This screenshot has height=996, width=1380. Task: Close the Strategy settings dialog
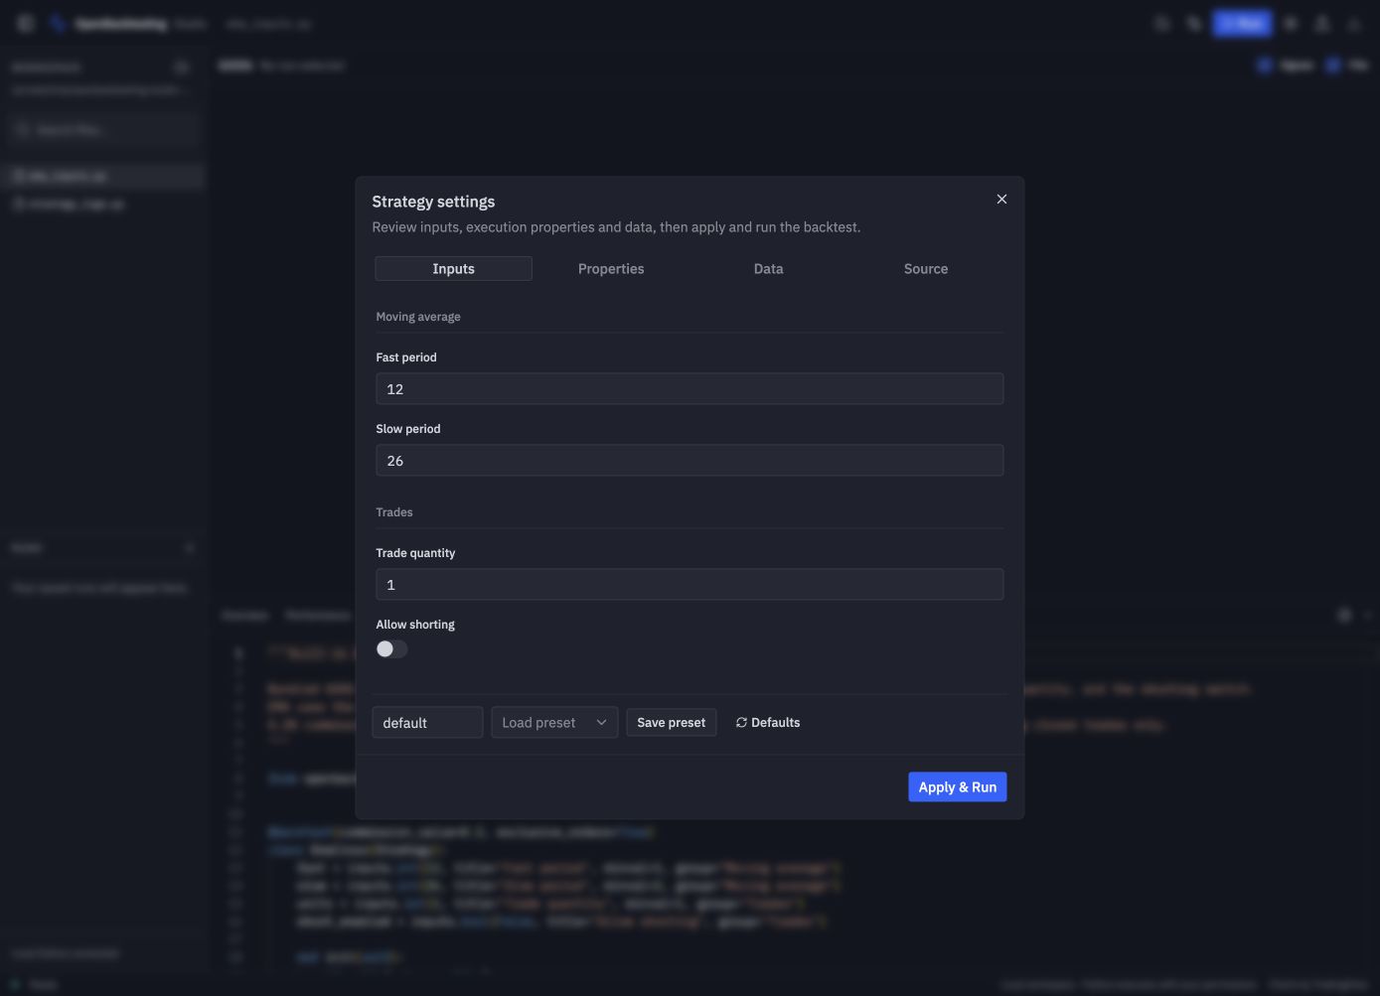[1001, 200]
